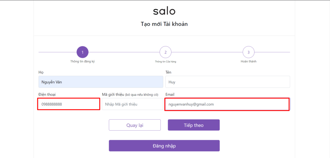330x158 pixels.
Task: Click the 'Họ' field label
Action: coord(40,72)
